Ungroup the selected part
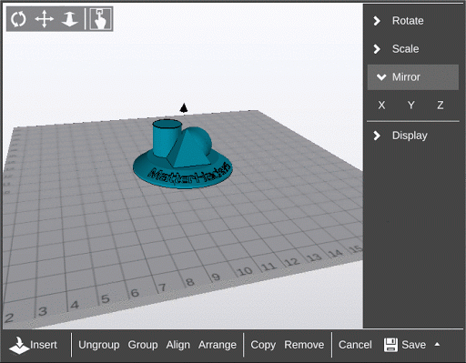Image resolution: width=466 pixels, height=363 pixels. tap(99, 345)
